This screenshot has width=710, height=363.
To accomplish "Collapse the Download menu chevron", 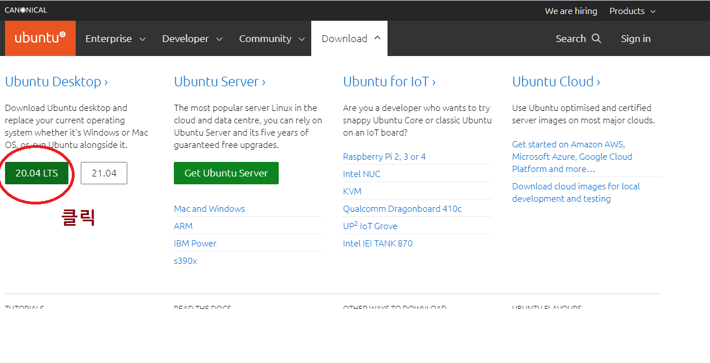I will click(x=377, y=38).
